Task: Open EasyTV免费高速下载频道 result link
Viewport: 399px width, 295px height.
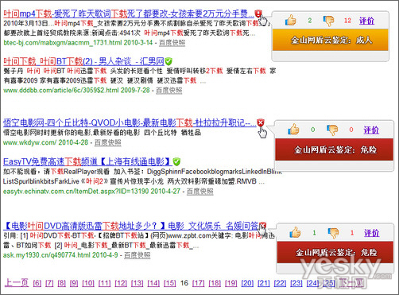Action: click(x=87, y=161)
